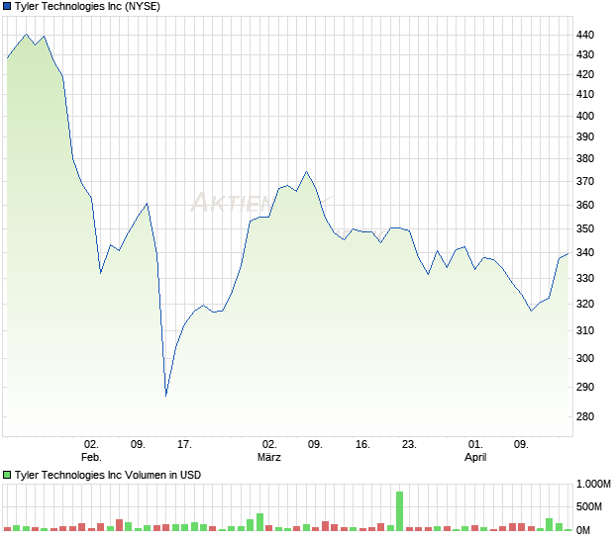Select 'Tyler Technologies Inc Volumen in USD' label
The width and height of the screenshot is (614, 540).
pyautogui.click(x=108, y=475)
